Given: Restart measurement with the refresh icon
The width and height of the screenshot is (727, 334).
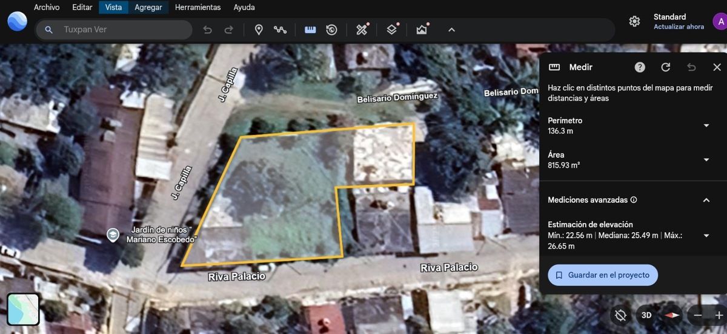Looking at the screenshot, I should click(666, 67).
